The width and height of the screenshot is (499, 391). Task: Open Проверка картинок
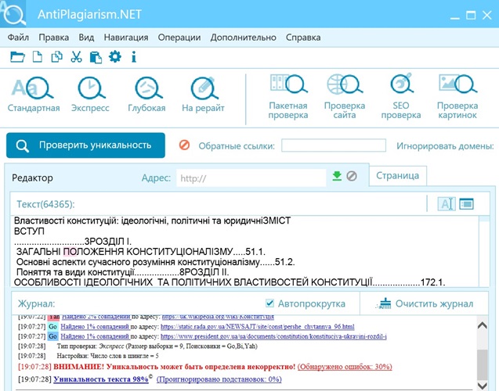(457, 97)
